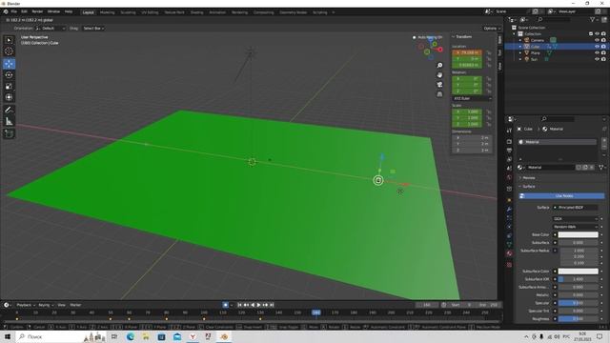The image size is (610, 343).
Task: Adjust the Roughness slider
Action: coord(579,319)
